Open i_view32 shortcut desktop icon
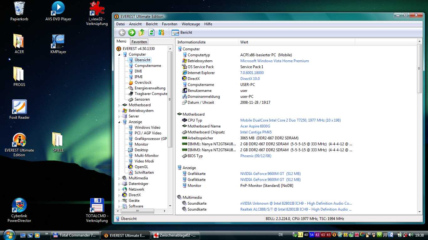The height and width of the screenshot is (240, 428). pos(97,13)
